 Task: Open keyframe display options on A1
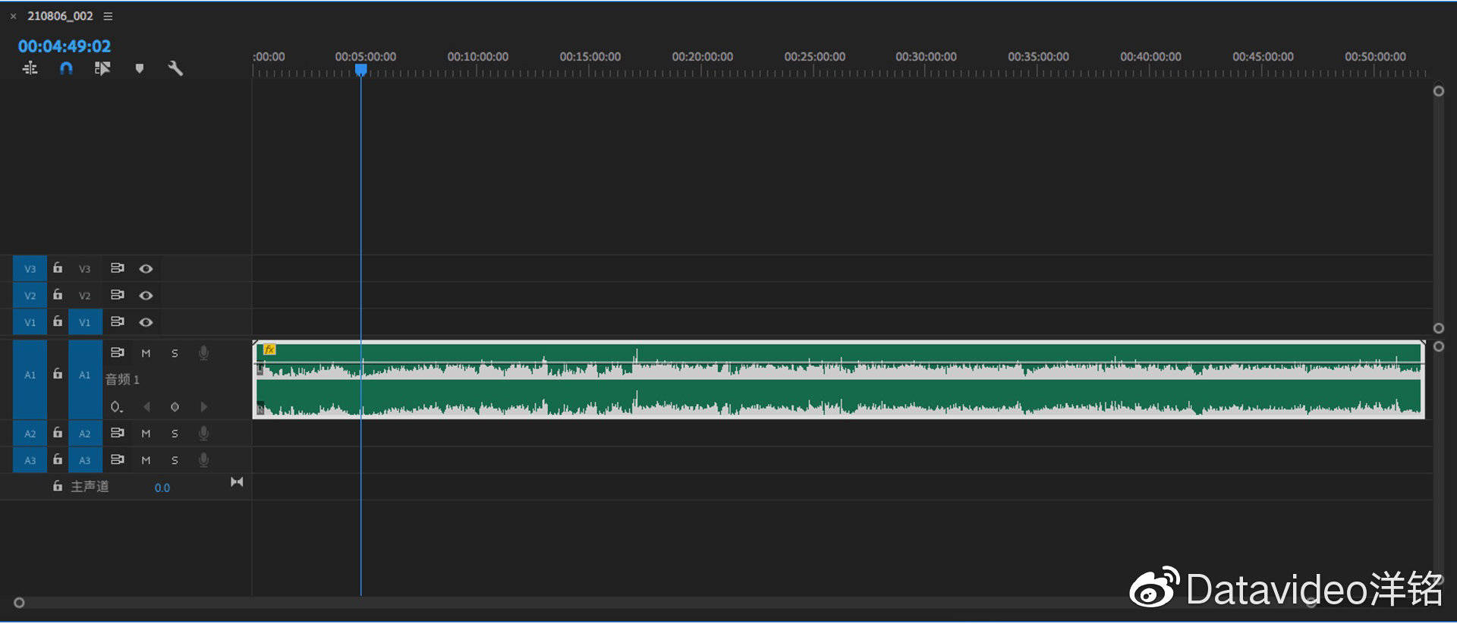[116, 407]
